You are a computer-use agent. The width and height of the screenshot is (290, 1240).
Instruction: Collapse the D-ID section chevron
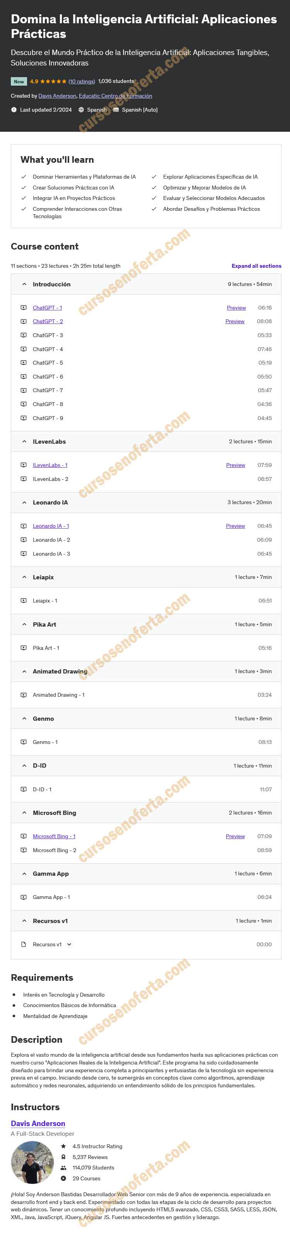pos(24,766)
